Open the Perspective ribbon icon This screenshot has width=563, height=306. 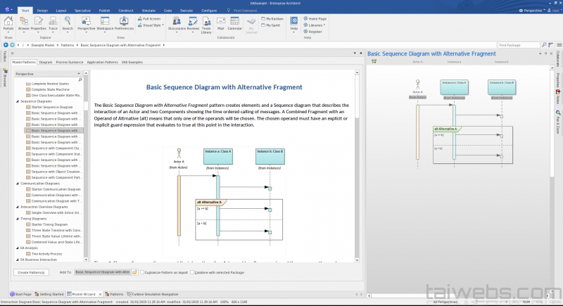click(86, 22)
